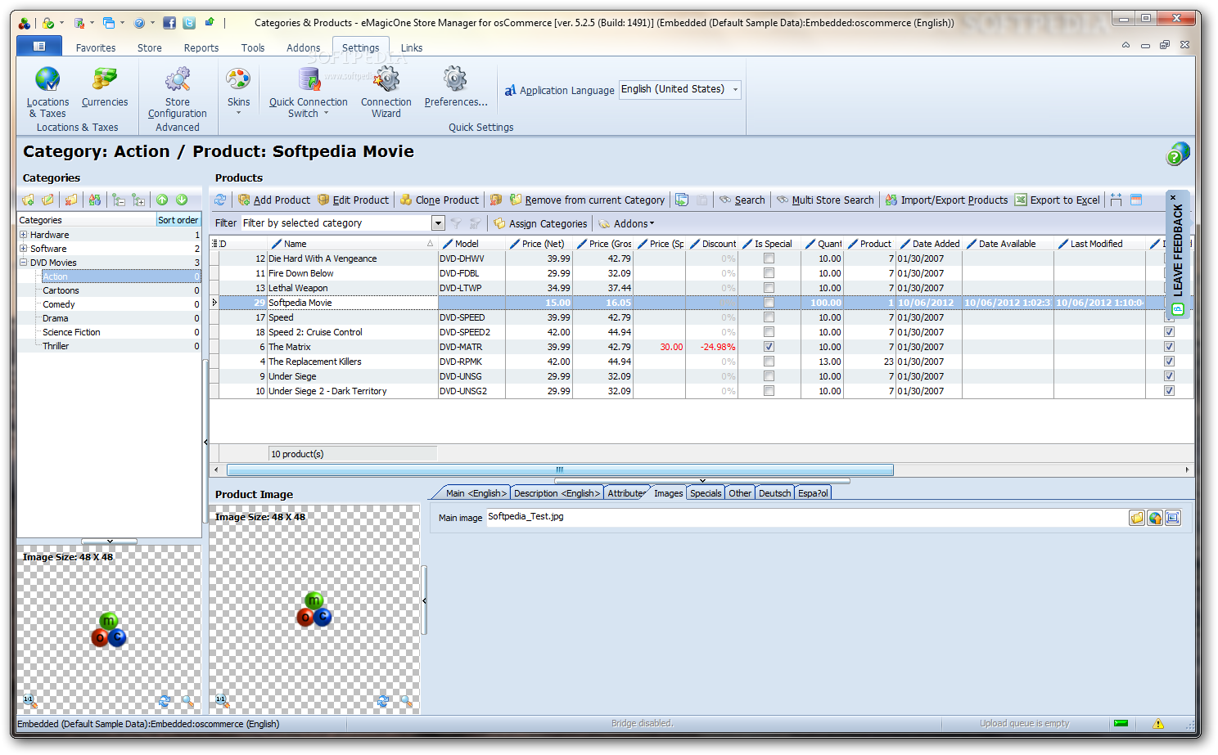
Task: Switch to Description <English> tab
Action: [557, 493]
